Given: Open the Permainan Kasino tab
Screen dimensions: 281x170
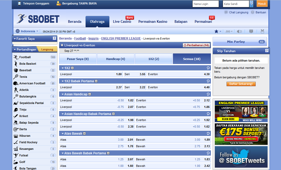Looking at the screenshot, I should pyautogui.click(x=153, y=21).
